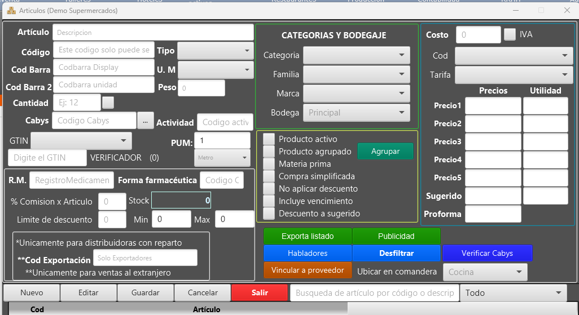Click the Precio1 price field

tap(493, 106)
